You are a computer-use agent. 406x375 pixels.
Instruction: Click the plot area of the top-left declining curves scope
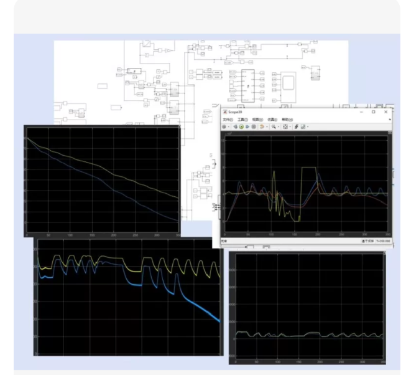103,180
